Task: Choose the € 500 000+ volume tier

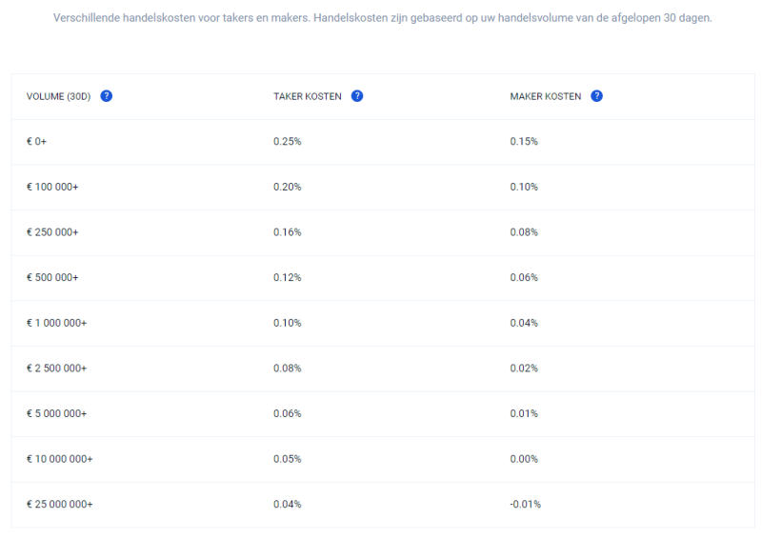Action: tap(52, 277)
